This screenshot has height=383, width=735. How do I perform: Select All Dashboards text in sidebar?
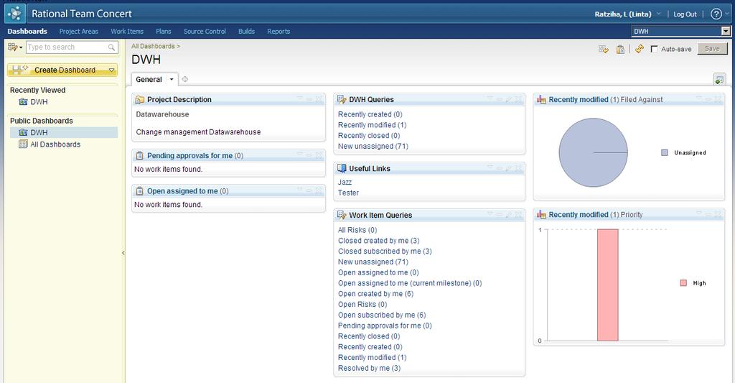(55, 144)
